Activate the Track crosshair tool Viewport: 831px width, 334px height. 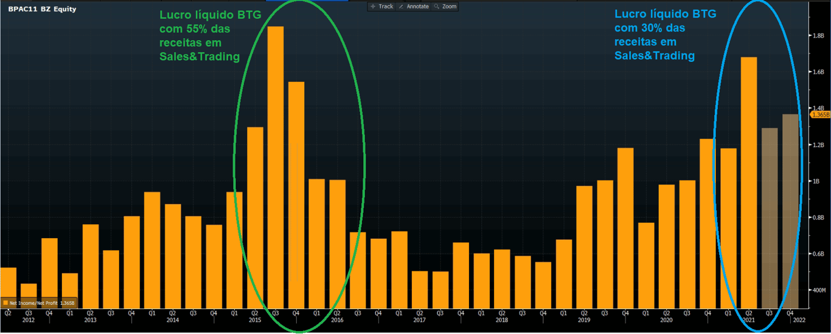(x=381, y=6)
